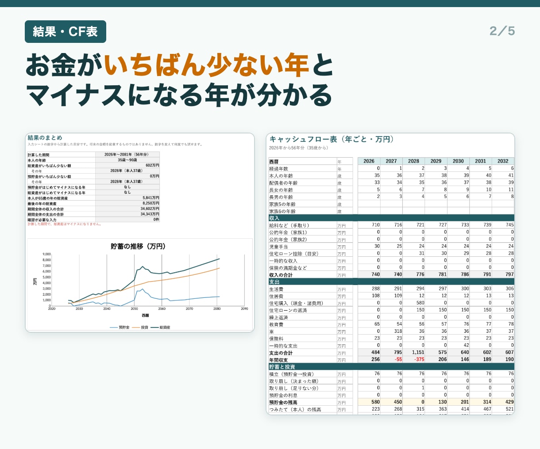This screenshot has height=449, width=540.
Task: Select the 2026年〜2081年（56年分） value
Action: pos(127,155)
